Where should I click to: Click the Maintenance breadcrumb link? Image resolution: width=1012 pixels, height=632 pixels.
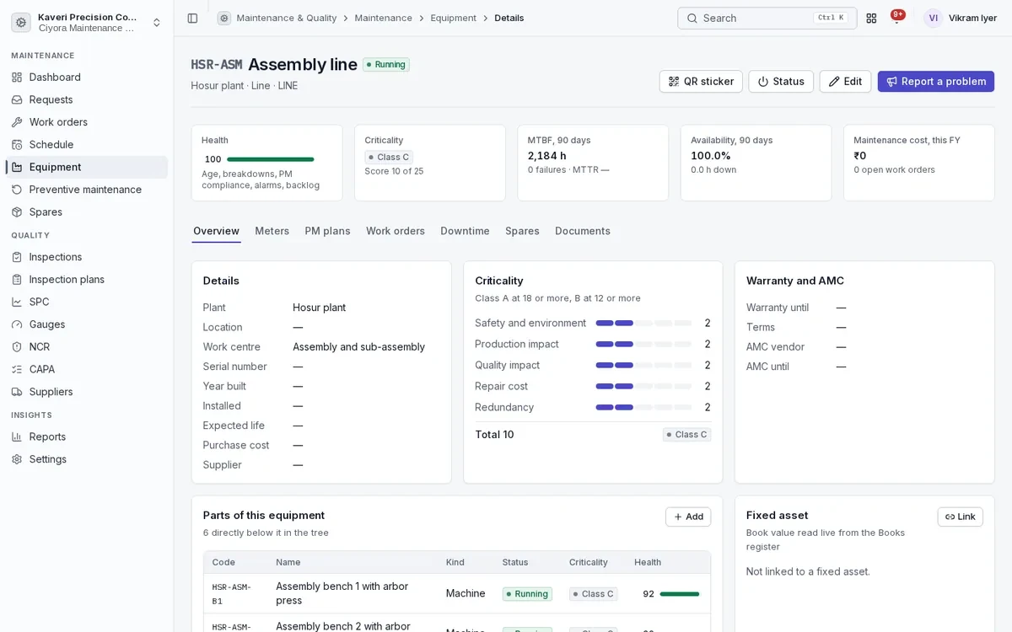(384, 18)
